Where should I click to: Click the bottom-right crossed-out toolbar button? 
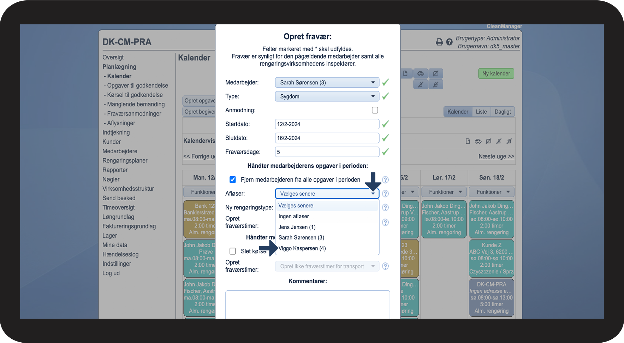(x=436, y=84)
